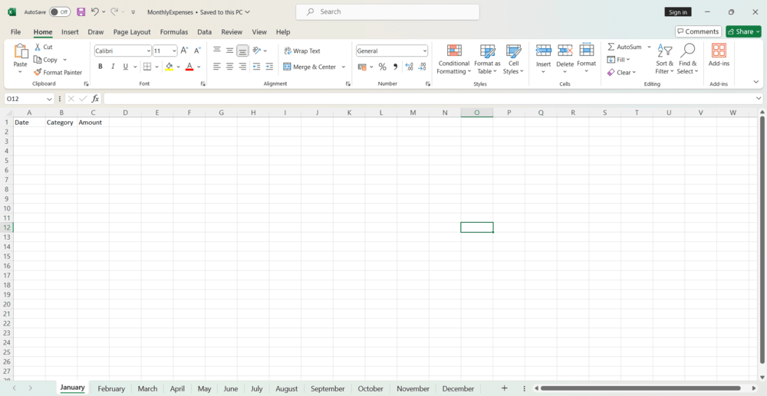Switch to the February sheet tab
The image size is (767, 396).
tap(111, 388)
